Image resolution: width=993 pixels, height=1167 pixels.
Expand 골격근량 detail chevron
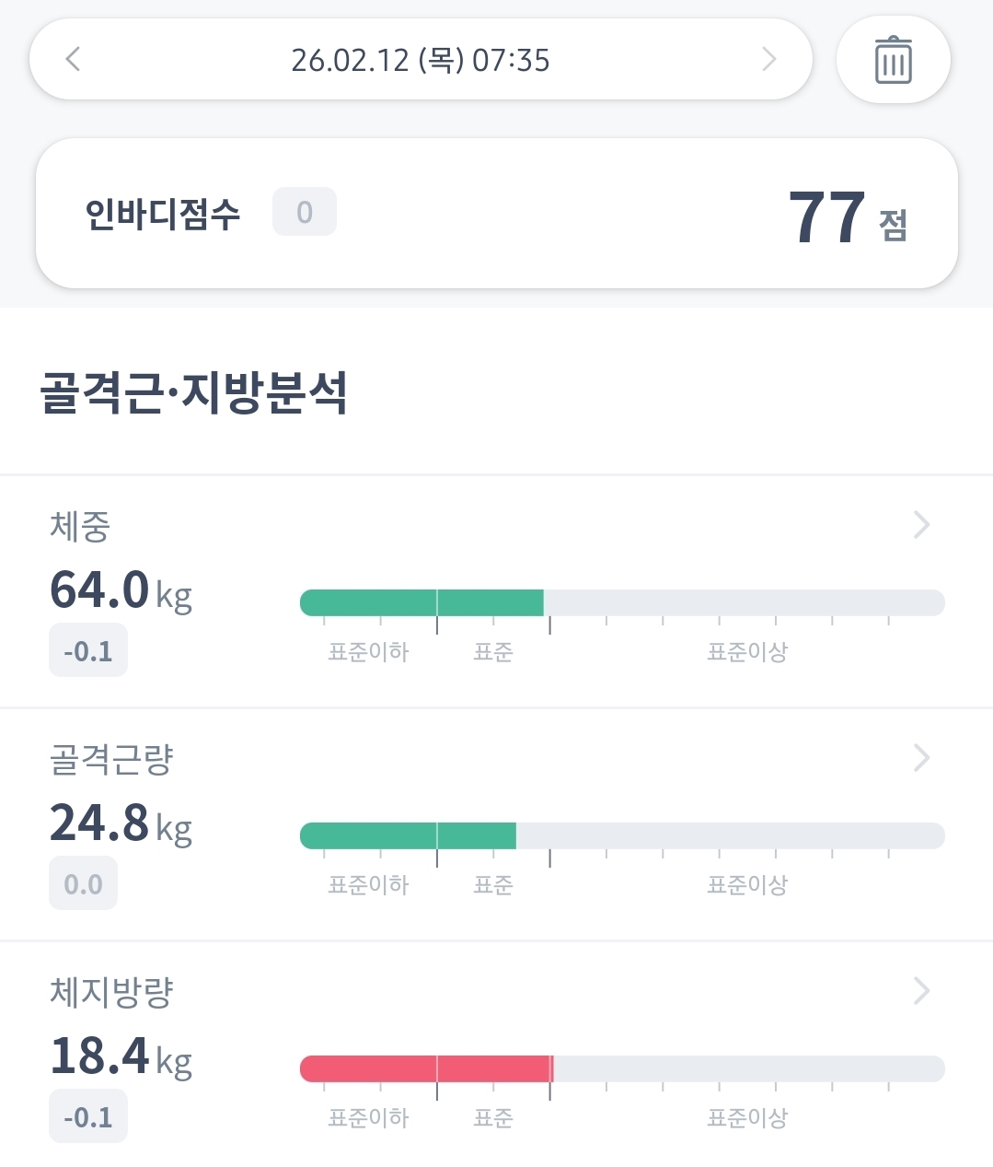click(x=921, y=758)
